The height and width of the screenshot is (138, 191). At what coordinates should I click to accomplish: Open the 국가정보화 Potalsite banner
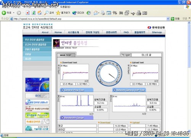tap(37, 115)
